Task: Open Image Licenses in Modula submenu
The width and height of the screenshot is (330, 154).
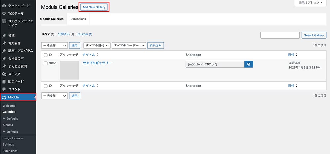Action: [13, 138]
